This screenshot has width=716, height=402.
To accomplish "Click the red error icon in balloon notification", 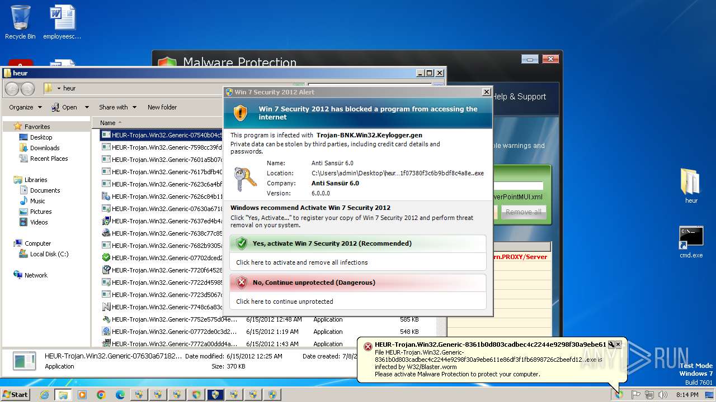I will click(x=368, y=347).
